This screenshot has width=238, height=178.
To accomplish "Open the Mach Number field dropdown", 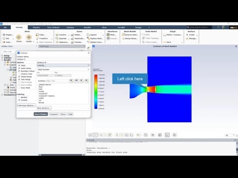I will [63, 69].
